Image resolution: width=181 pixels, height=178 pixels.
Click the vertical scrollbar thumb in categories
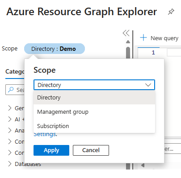coord(128,53)
